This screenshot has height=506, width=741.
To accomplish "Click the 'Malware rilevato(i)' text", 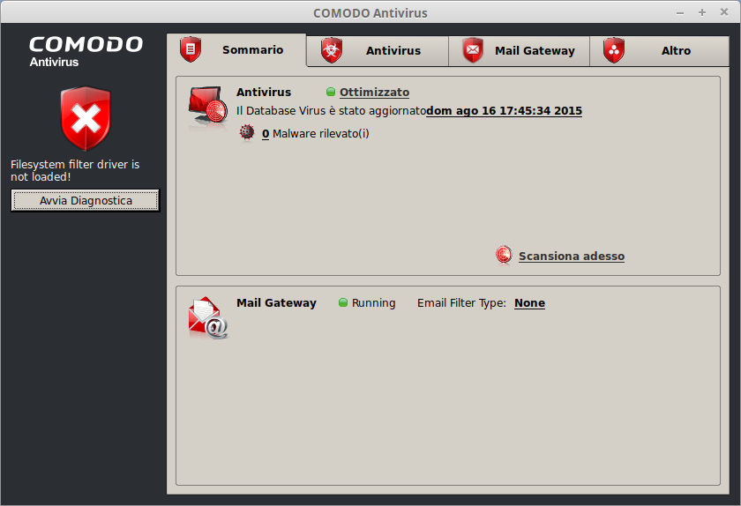I will click(321, 134).
